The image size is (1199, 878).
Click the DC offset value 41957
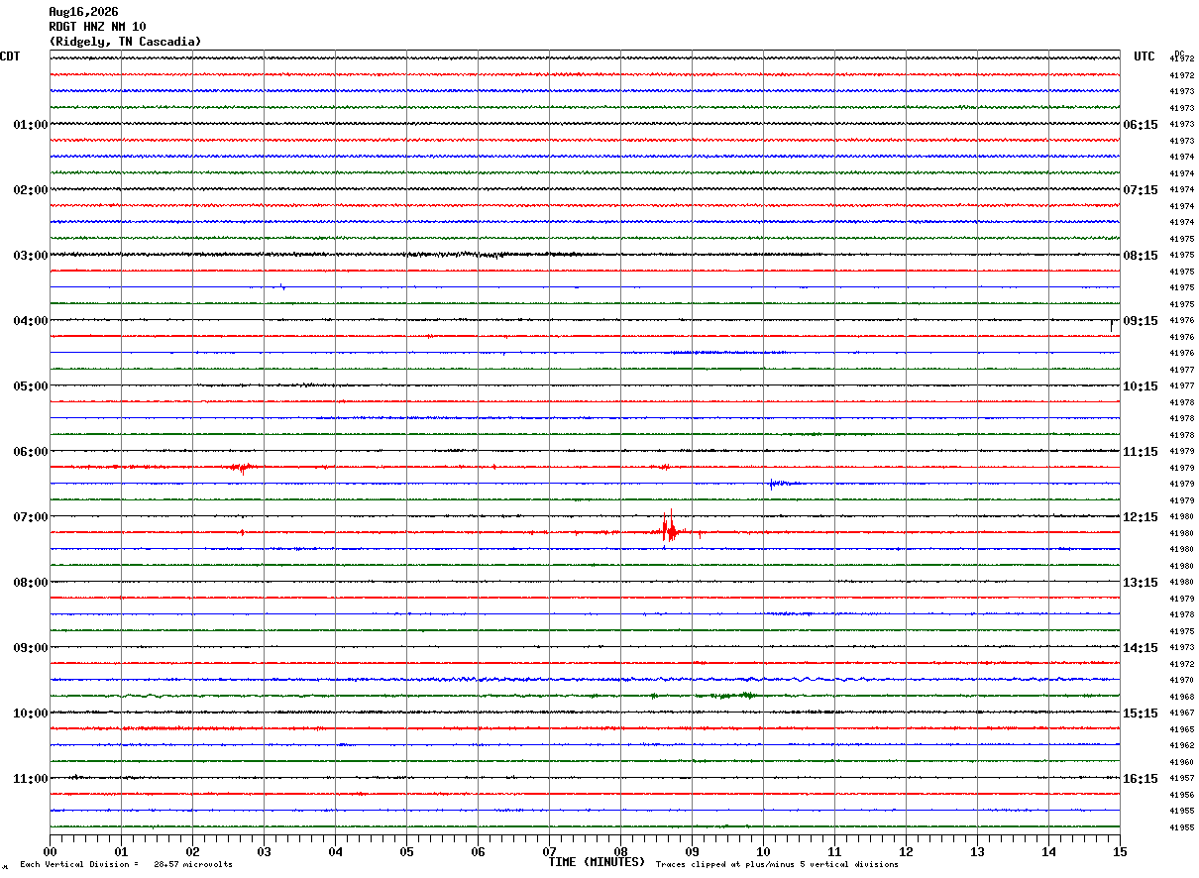pyautogui.click(x=1181, y=779)
